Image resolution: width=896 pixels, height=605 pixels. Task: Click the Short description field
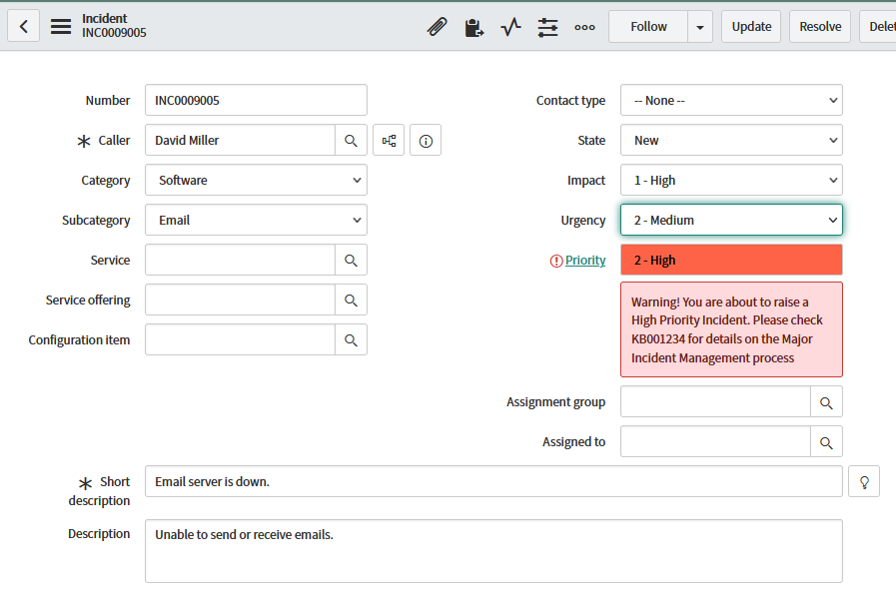point(493,481)
